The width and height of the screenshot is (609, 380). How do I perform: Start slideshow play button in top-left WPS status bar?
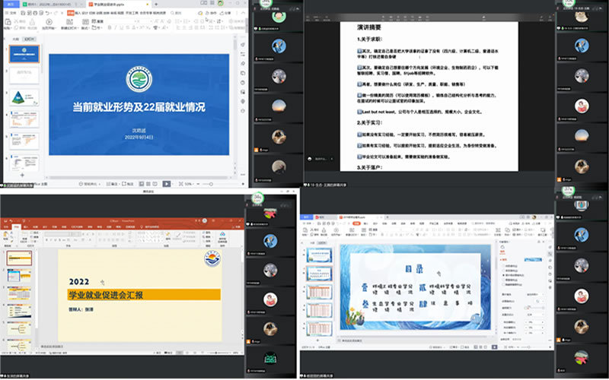click(x=167, y=183)
